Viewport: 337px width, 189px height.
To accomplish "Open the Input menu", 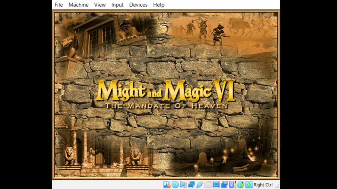I will coord(117,5).
